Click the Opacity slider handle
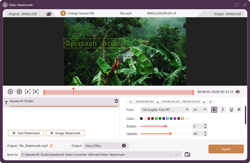250x163 pixels. click(x=170, y=134)
